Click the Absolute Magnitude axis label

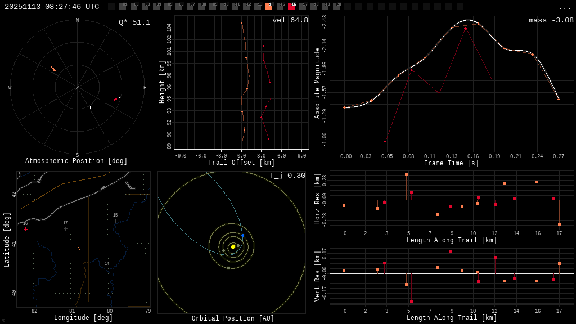(317, 83)
